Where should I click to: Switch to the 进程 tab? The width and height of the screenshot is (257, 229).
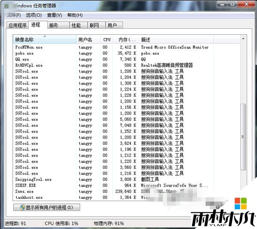point(38,25)
